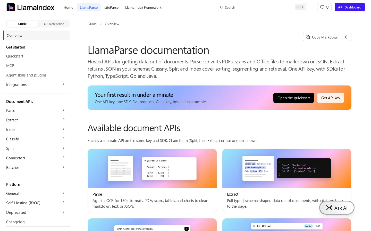Expand the Deprecated sidebar section
The image size is (371, 231).
point(64,212)
